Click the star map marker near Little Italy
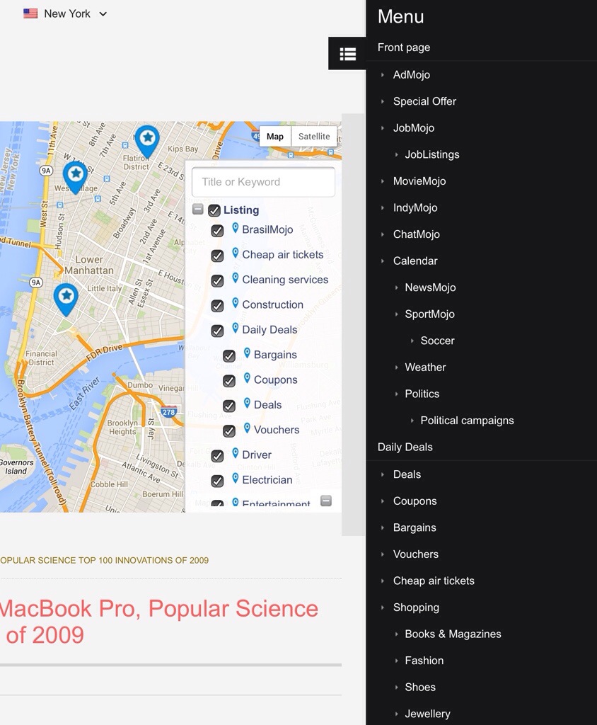Viewport: 597px width, 725px height. (66, 298)
